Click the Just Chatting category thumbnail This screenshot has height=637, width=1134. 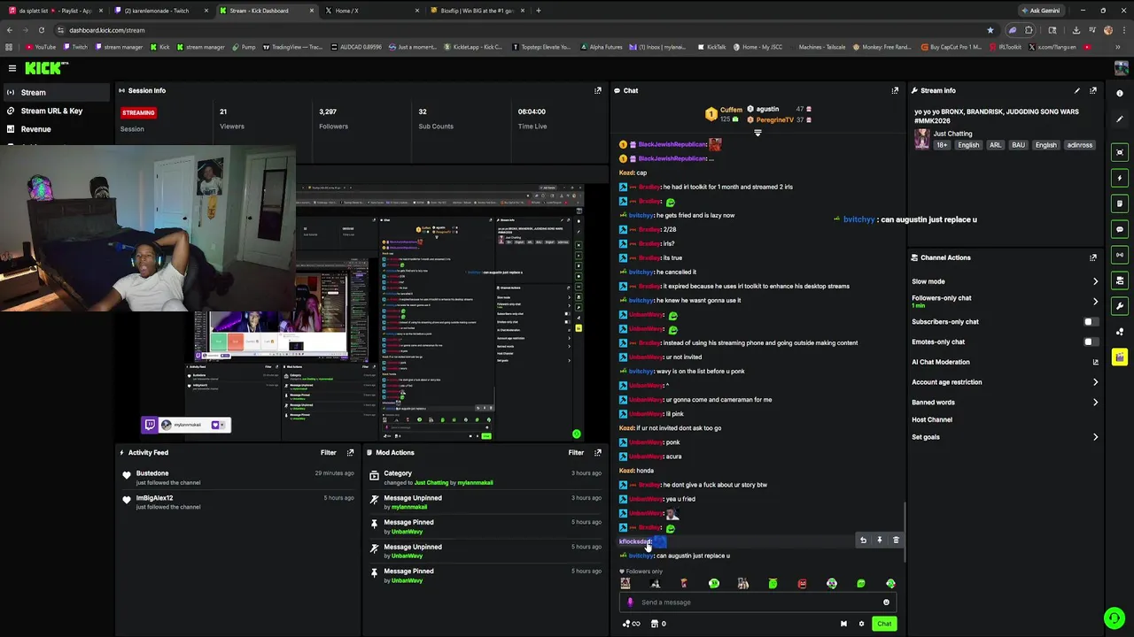click(922, 139)
